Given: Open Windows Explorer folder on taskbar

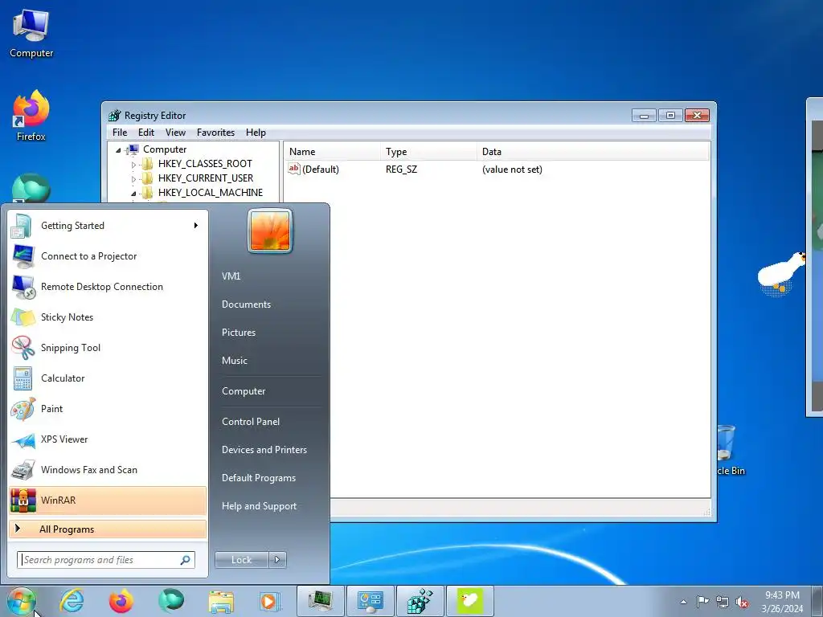Looking at the screenshot, I should click(221, 602).
